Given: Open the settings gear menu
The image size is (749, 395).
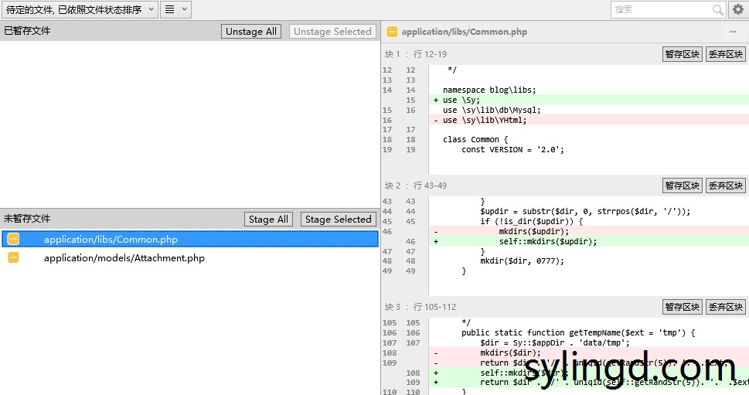Looking at the screenshot, I should click(x=737, y=10).
